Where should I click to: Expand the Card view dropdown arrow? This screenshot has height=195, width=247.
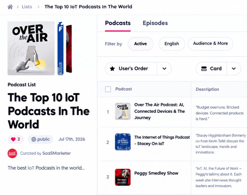(234, 68)
